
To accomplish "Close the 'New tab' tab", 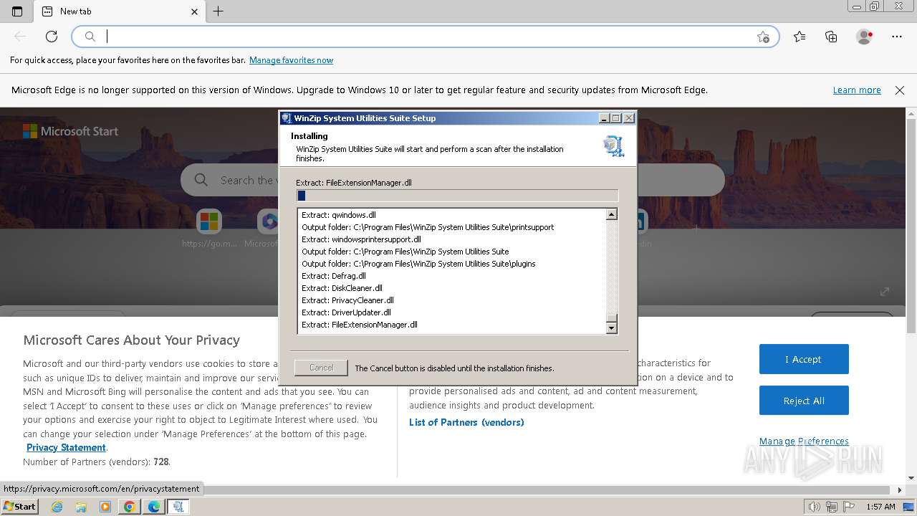I will point(194,11).
